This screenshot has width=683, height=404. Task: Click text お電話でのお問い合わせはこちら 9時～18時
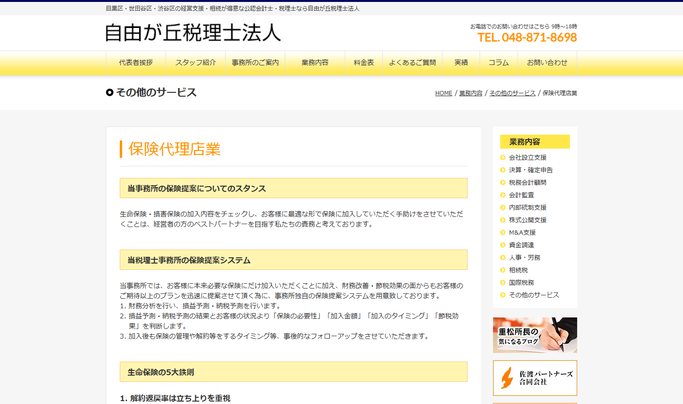pyautogui.click(x=524, y=26)
